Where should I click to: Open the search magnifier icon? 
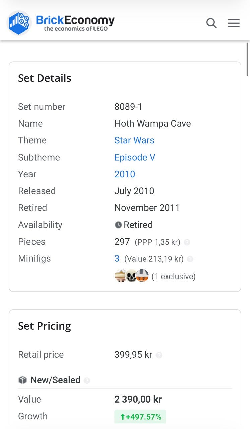211,23
